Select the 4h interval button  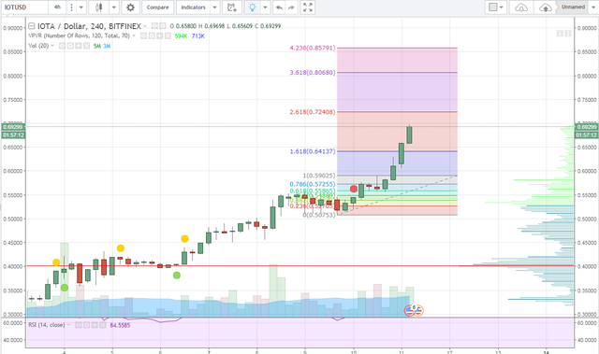pyautogui.click(x=57, y=7)
